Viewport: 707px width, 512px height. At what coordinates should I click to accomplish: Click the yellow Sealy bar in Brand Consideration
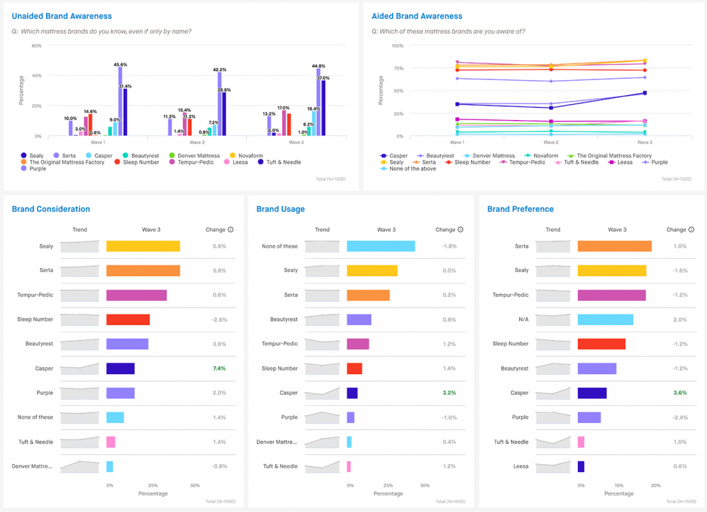pos(143,246)
